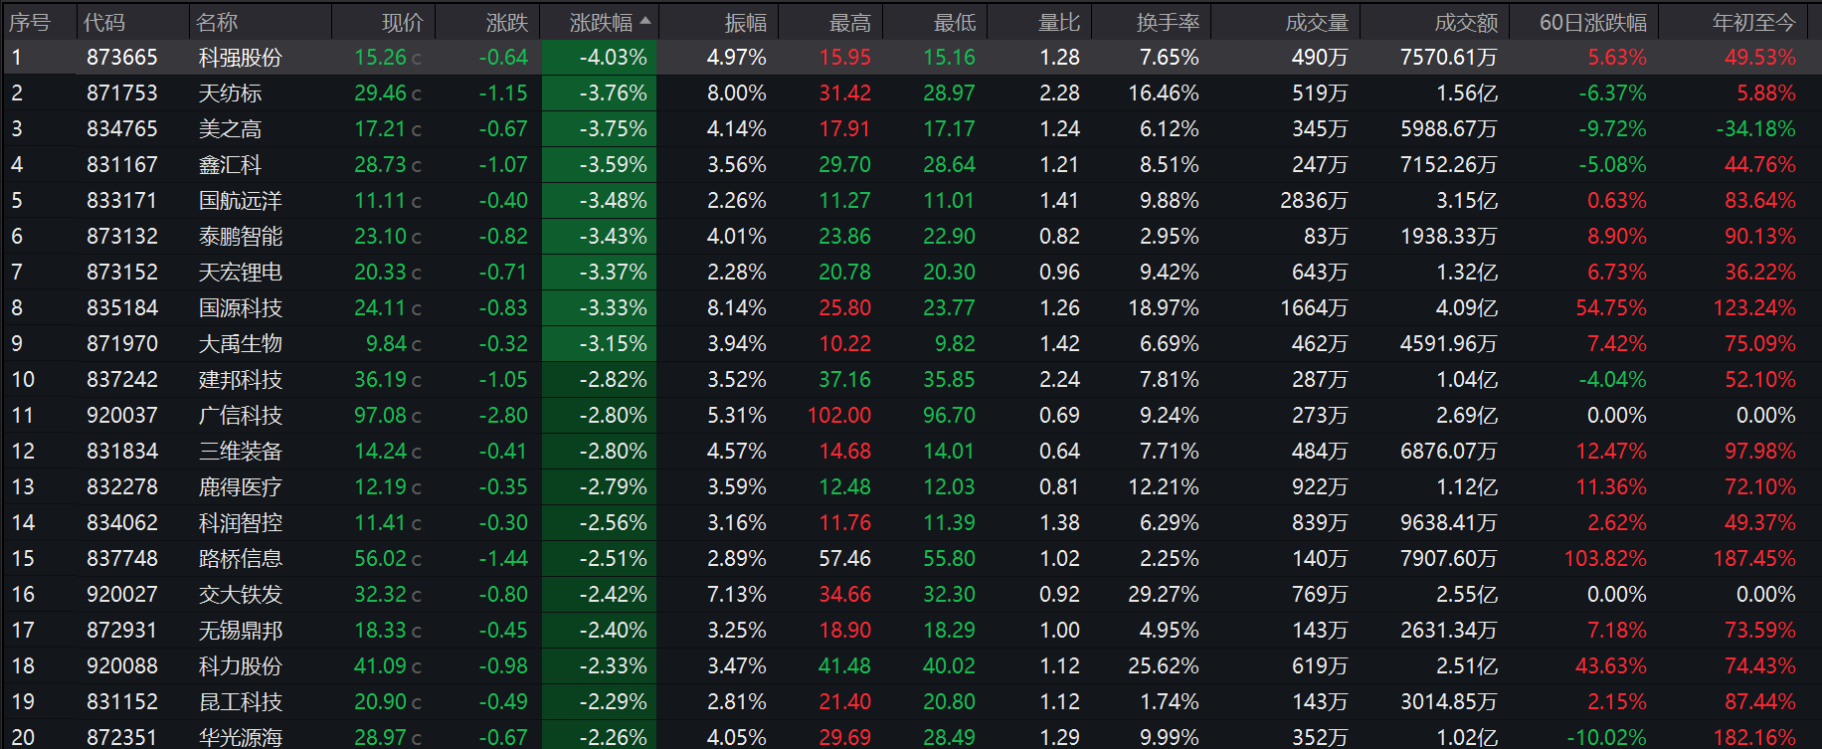Select stock 国源科技
This screenshot has height=749, width=1822.
pyautogui.click(x=241, y=308)
